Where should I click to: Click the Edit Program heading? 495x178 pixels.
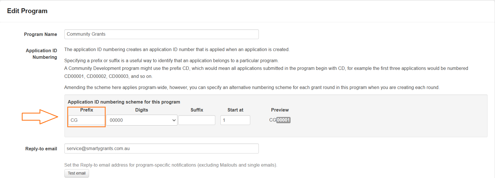pos(27,11)
